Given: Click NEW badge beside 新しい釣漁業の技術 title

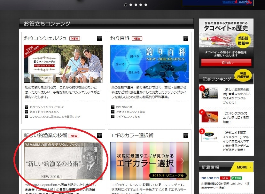Looking at the screenshot, I should [74, 136].
